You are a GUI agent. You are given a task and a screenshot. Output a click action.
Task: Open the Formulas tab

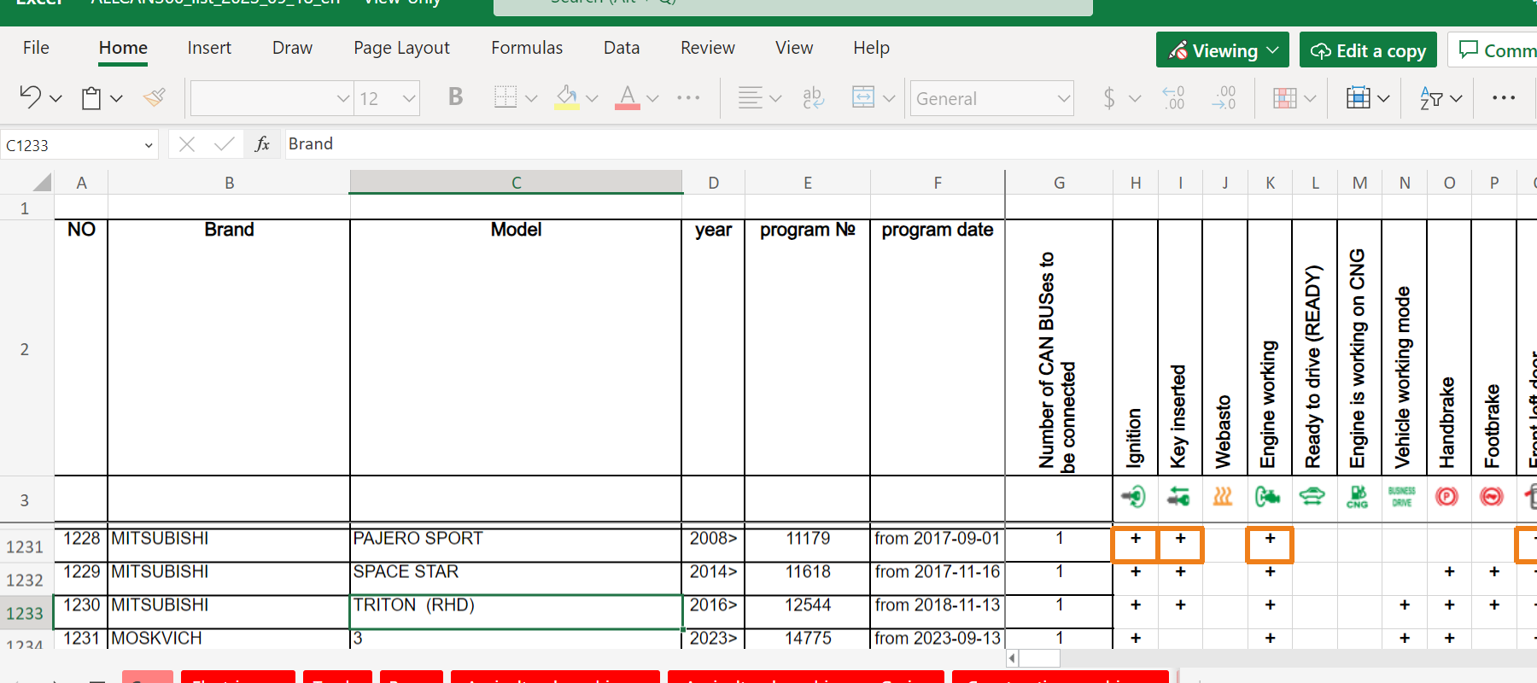tap(527, 48)
